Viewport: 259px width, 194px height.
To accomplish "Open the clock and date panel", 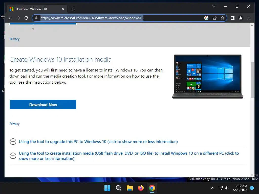I will [240, 188].
